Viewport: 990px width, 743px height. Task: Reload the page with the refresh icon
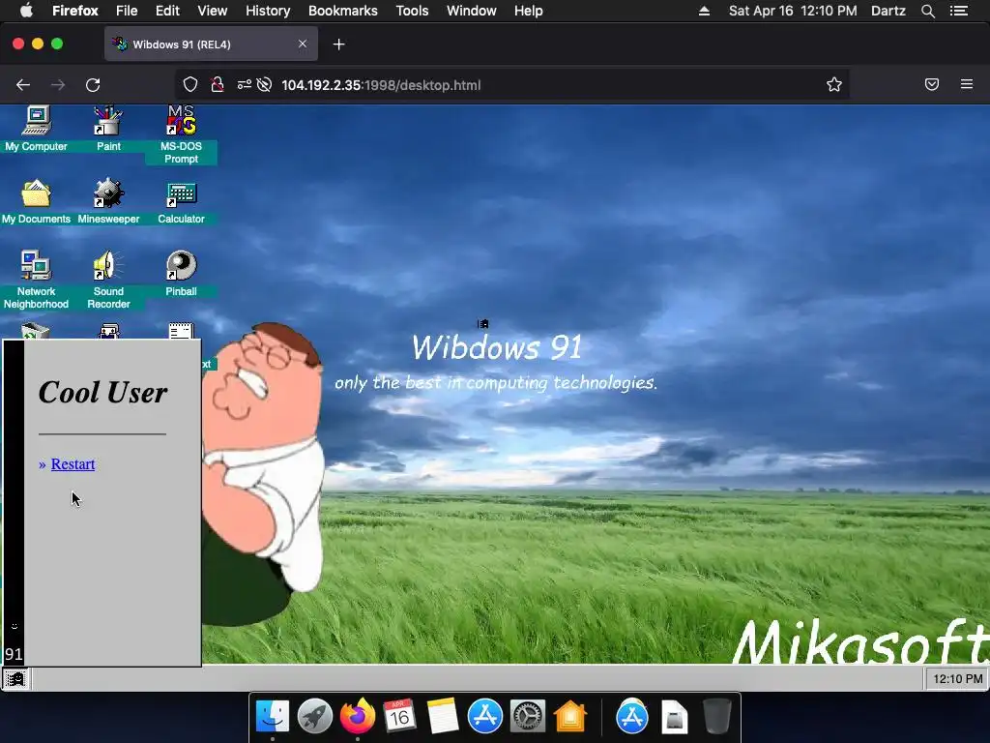[93, 85]
